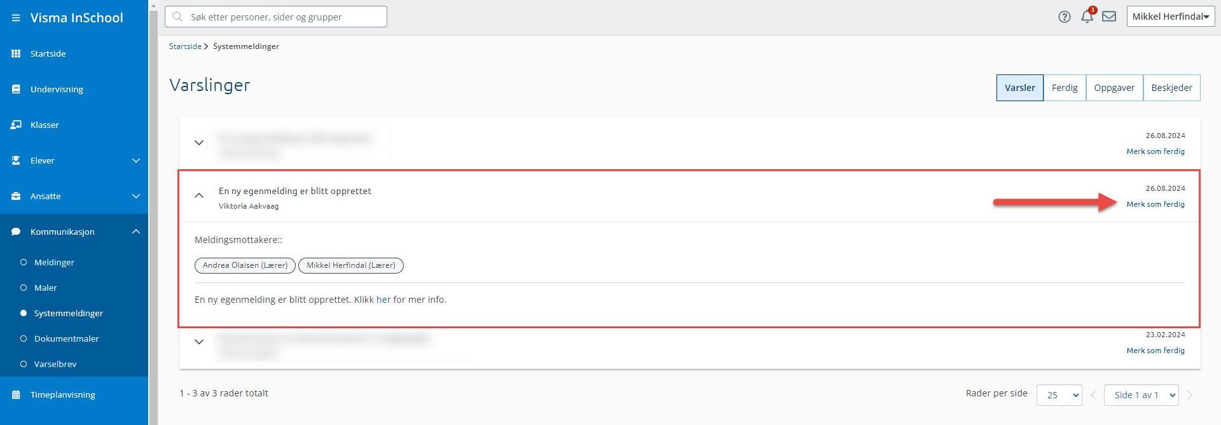Click Merk som ferdig for the egenmelding notification
The height and width of the screenshot is (425, 1221).
[x=1155, y=204]
